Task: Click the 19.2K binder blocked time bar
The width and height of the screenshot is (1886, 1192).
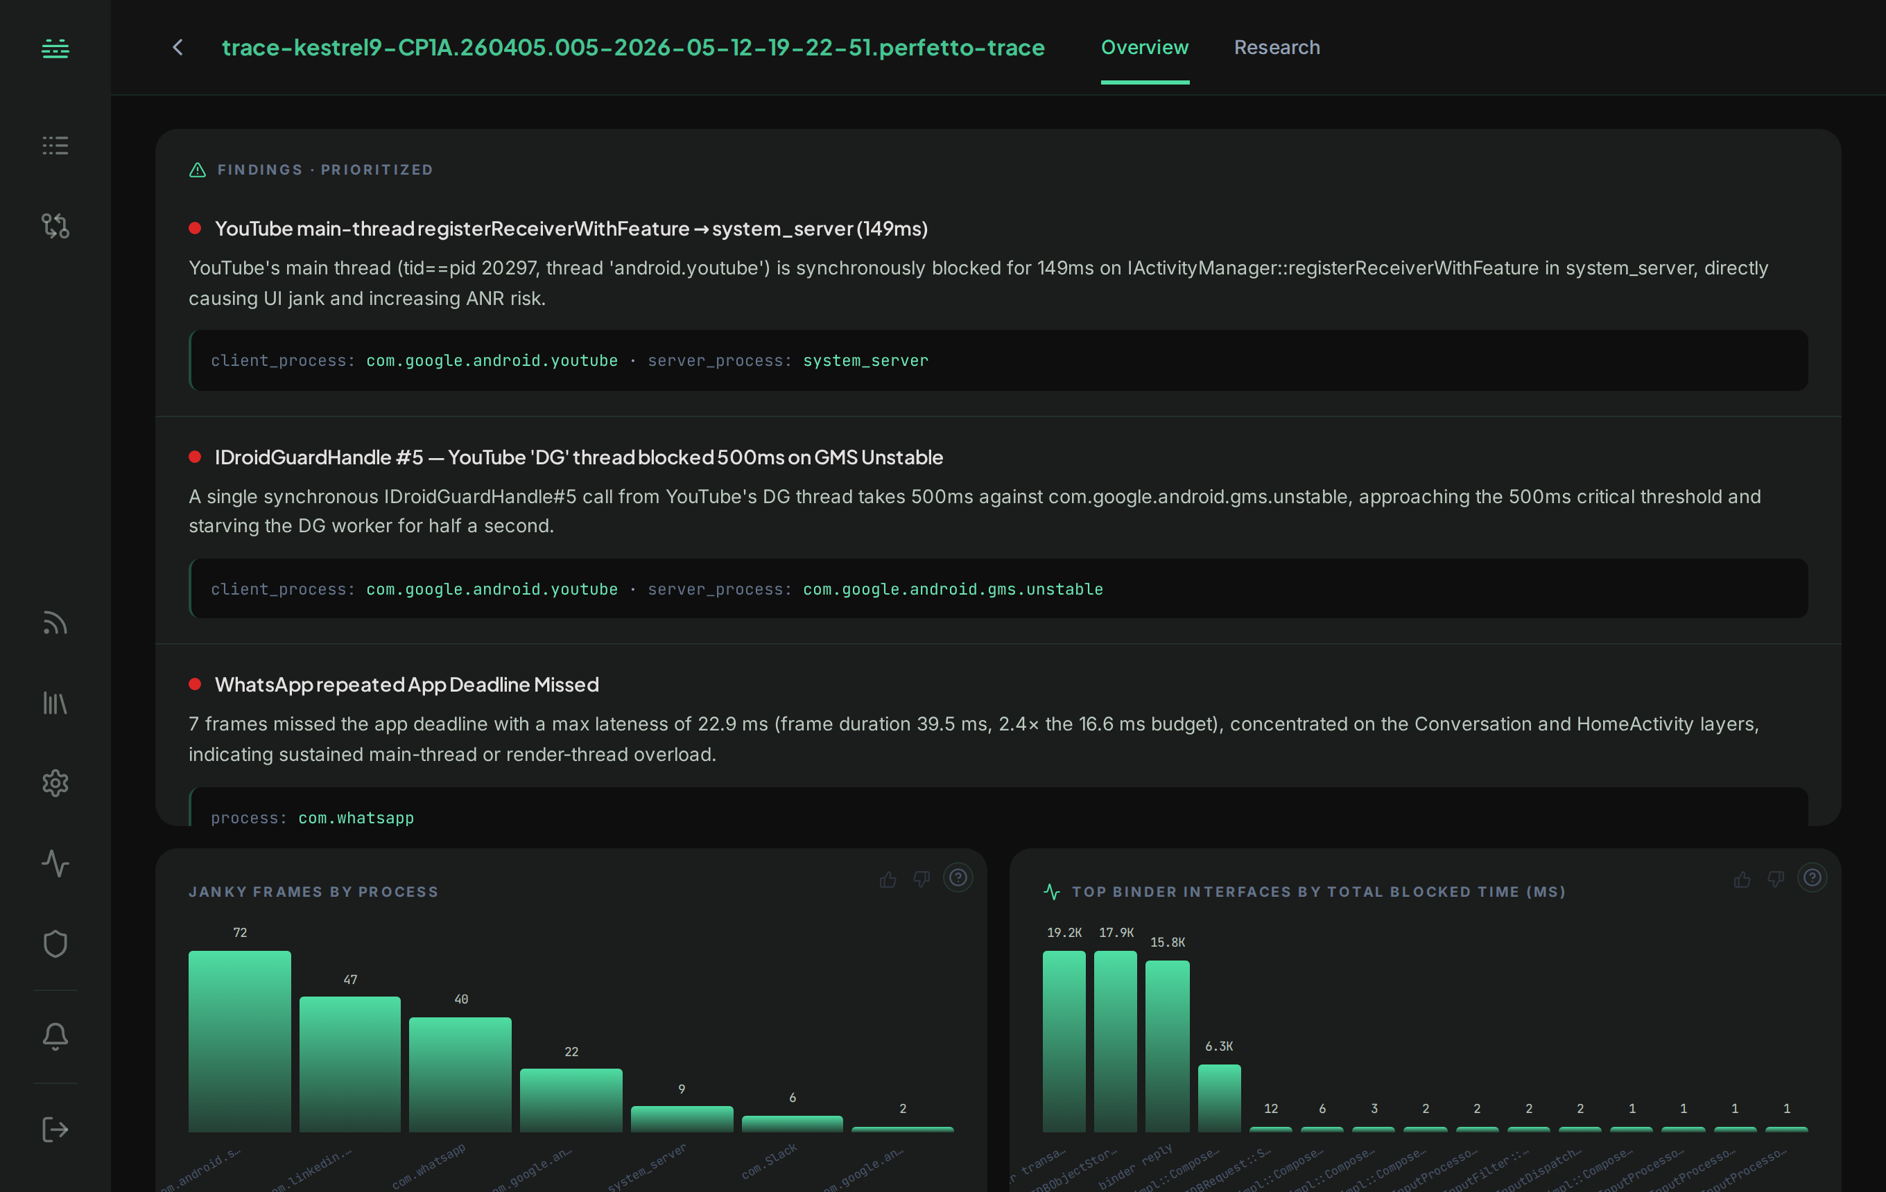Action: (1064, 1041)
